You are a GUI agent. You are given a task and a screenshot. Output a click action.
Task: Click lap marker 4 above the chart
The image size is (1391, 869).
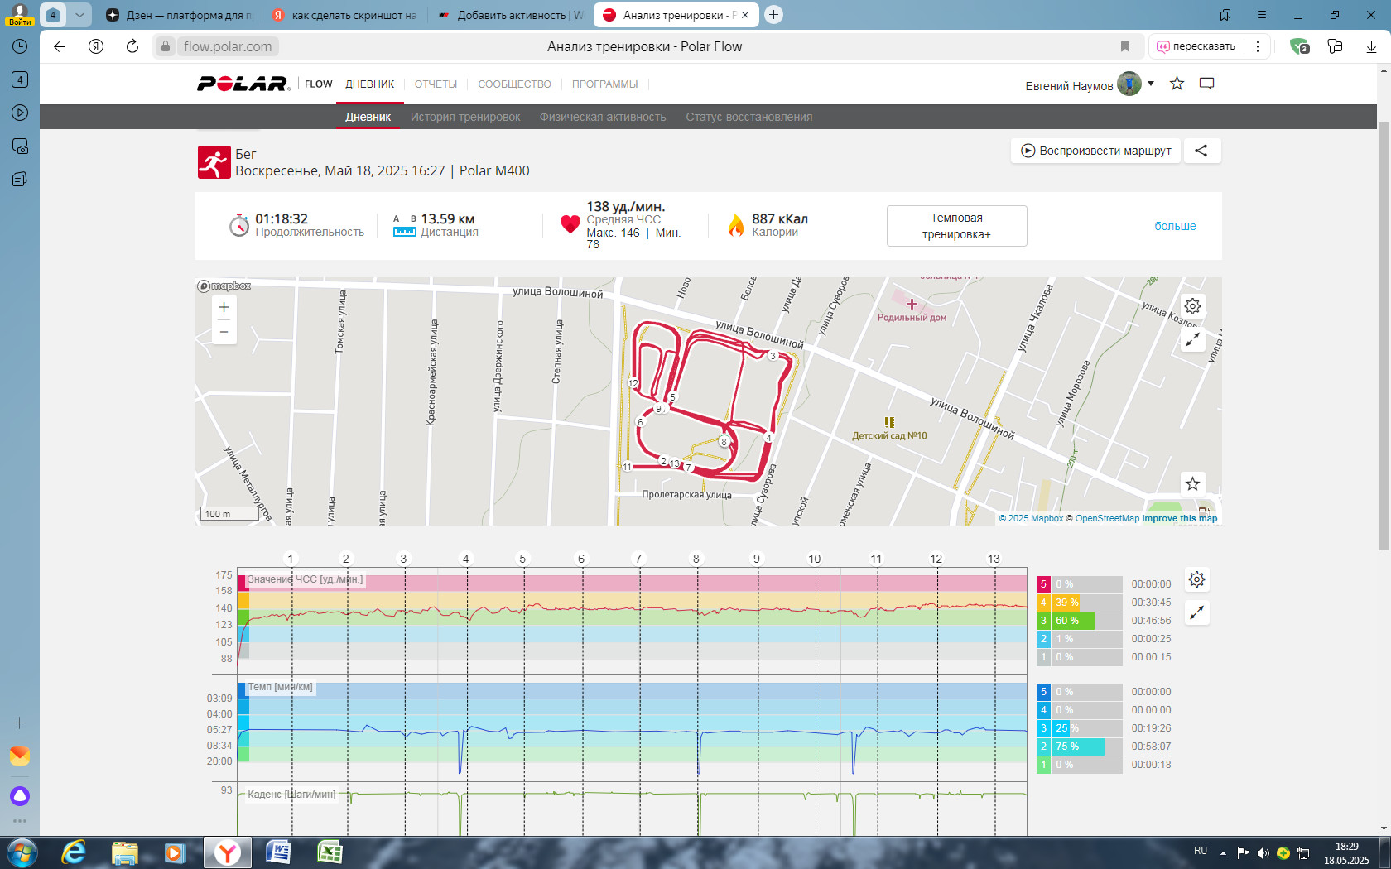(465, 559)
